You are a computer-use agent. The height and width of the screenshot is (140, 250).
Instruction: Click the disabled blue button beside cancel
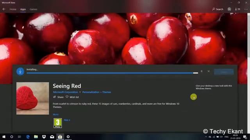[224, 72]
